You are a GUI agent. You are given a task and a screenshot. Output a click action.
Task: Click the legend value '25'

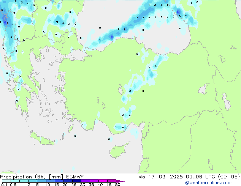74,184
